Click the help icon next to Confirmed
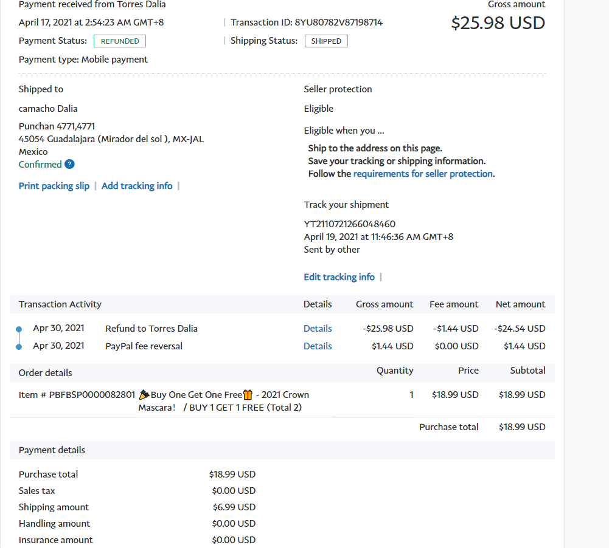The image size is (609, 548). [70, 165]
